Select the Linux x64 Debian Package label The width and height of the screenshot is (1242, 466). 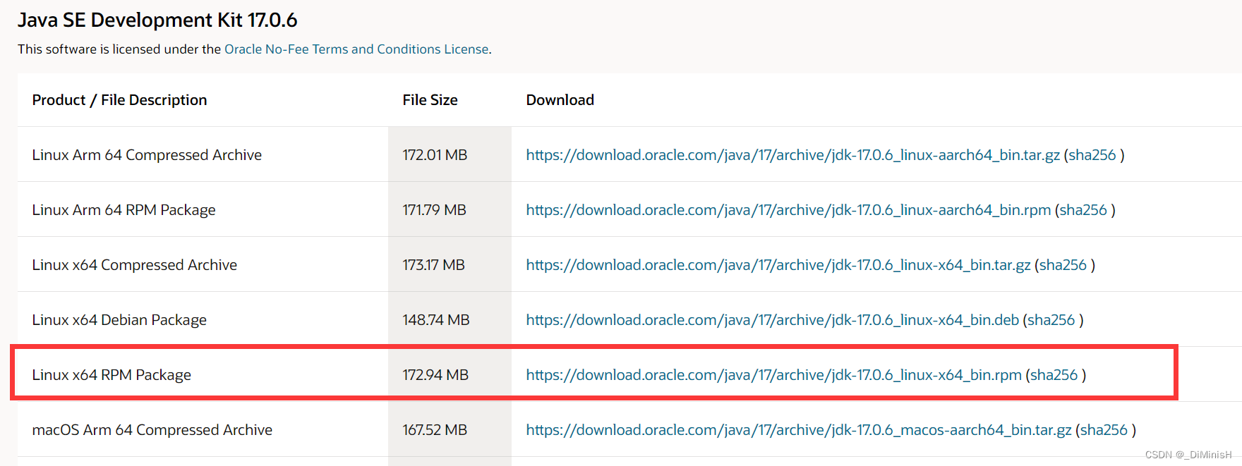click(119, 320)
